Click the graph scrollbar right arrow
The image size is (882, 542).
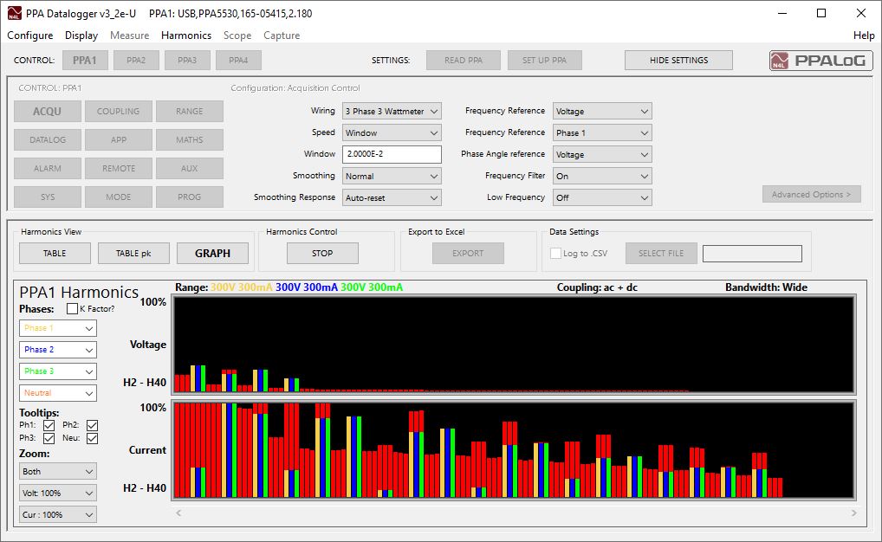pos(852,513)
